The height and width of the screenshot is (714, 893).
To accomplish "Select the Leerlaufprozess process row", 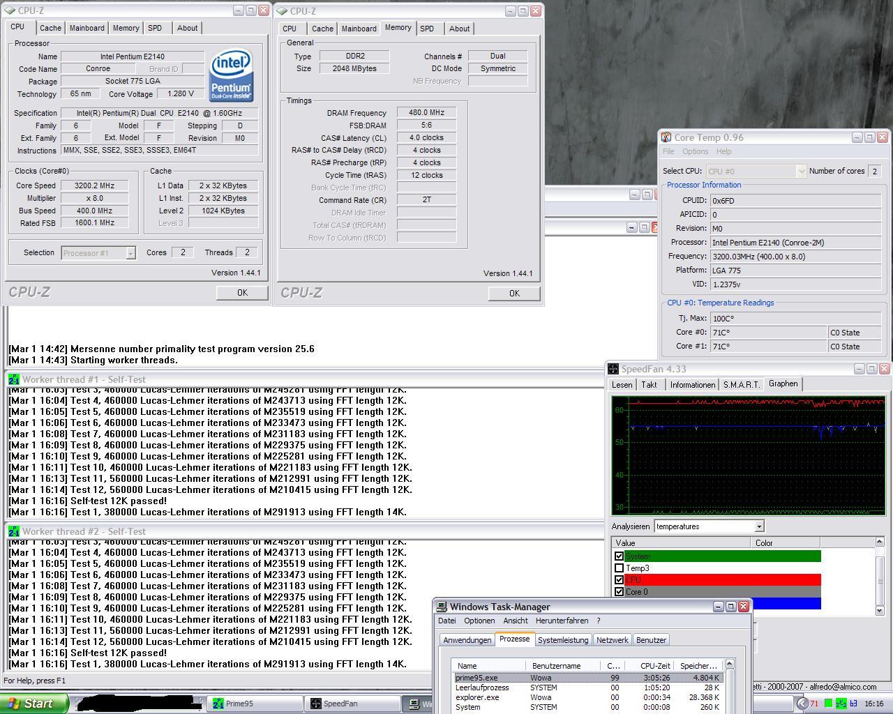I will point(588,688).
